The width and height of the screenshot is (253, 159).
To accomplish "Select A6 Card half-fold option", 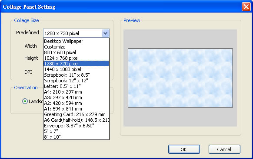I will pyautogui.click(x=76, y=120).
